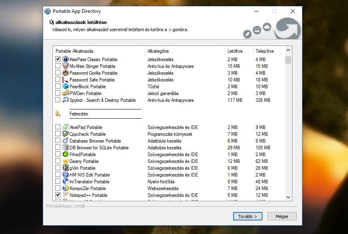Click the 'Jelszó generálás' subcategory text
Image resolution: width=348 pixels, height=234 pixels.
pyautogui.click(x=163, y=93)
